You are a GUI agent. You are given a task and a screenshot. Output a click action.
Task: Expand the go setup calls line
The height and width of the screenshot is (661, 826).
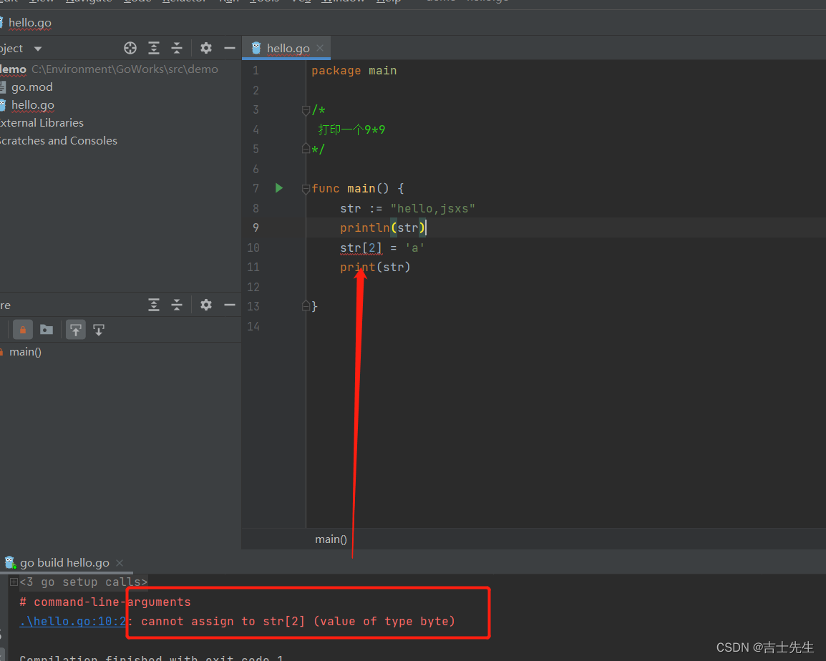(x=14, y=582)
